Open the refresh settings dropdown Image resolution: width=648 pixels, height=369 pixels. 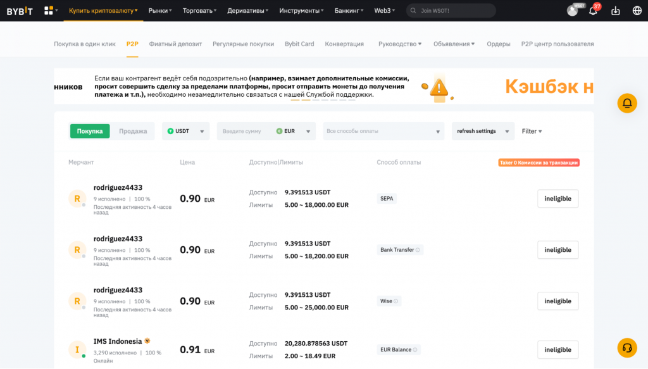[x=483, y=131]
